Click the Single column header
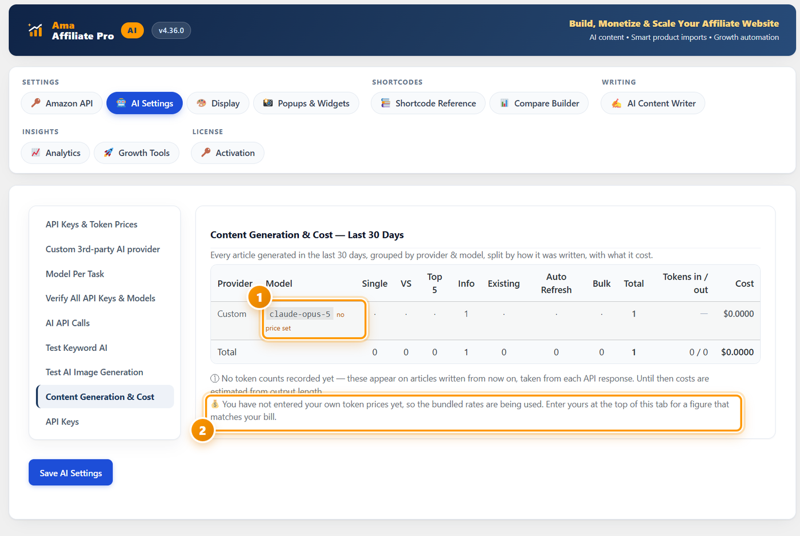800x536 pixels. (x=375, y=283)
